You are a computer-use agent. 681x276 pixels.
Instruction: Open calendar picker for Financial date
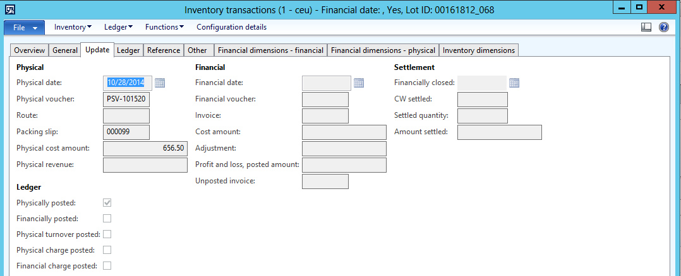tap(359, 83)
